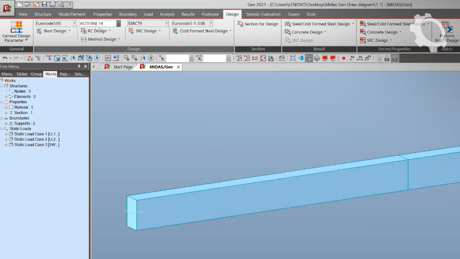Expand the Elements : 2 tree node
This screenshot has width=460, height=259.
(6, 97)
